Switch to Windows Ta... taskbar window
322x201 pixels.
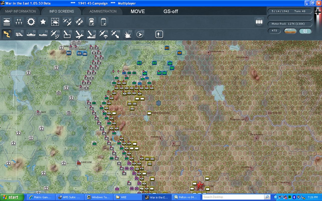(x=99, y=197)
